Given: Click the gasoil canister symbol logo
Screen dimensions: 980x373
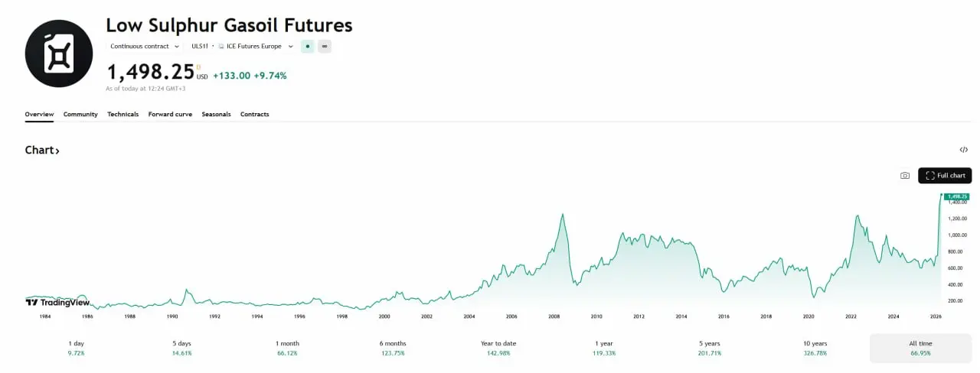Looking at the screenshot, I should (59, 54).
